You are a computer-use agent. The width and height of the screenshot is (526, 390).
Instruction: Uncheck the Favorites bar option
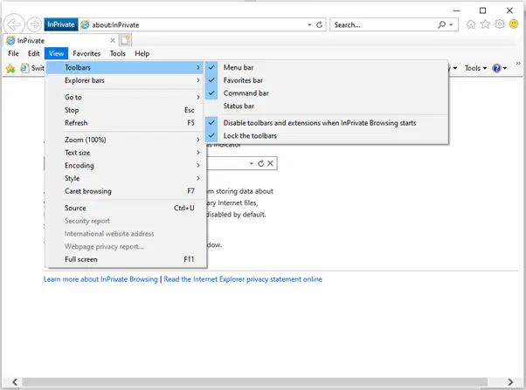point(327,80)
